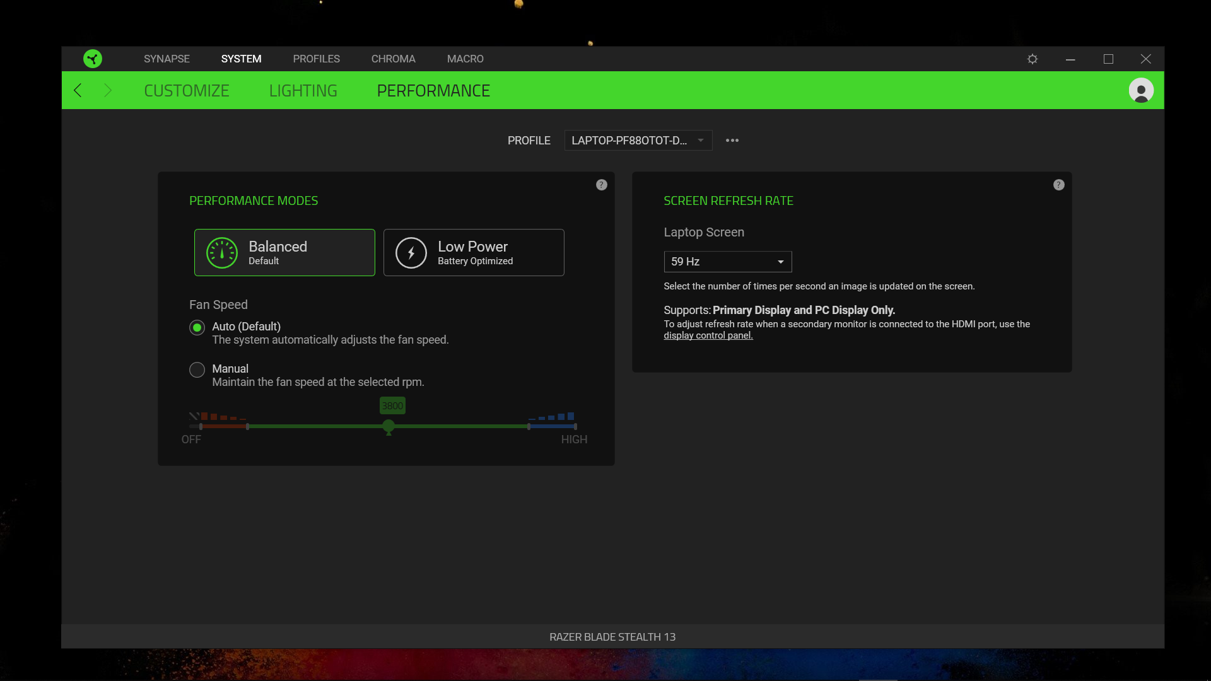
Task: Click the fan speed slider handle
Action: tap(389, 426)
